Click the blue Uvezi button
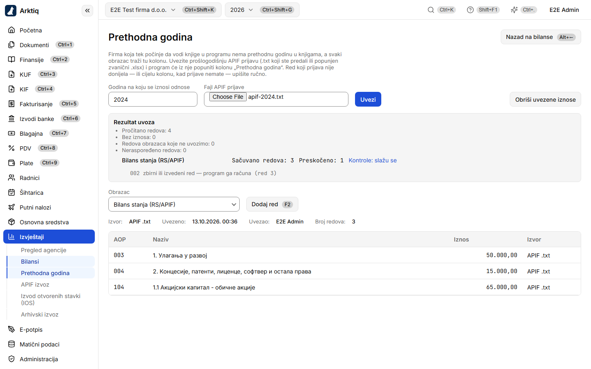591x369 pixels. pos(368,99)
